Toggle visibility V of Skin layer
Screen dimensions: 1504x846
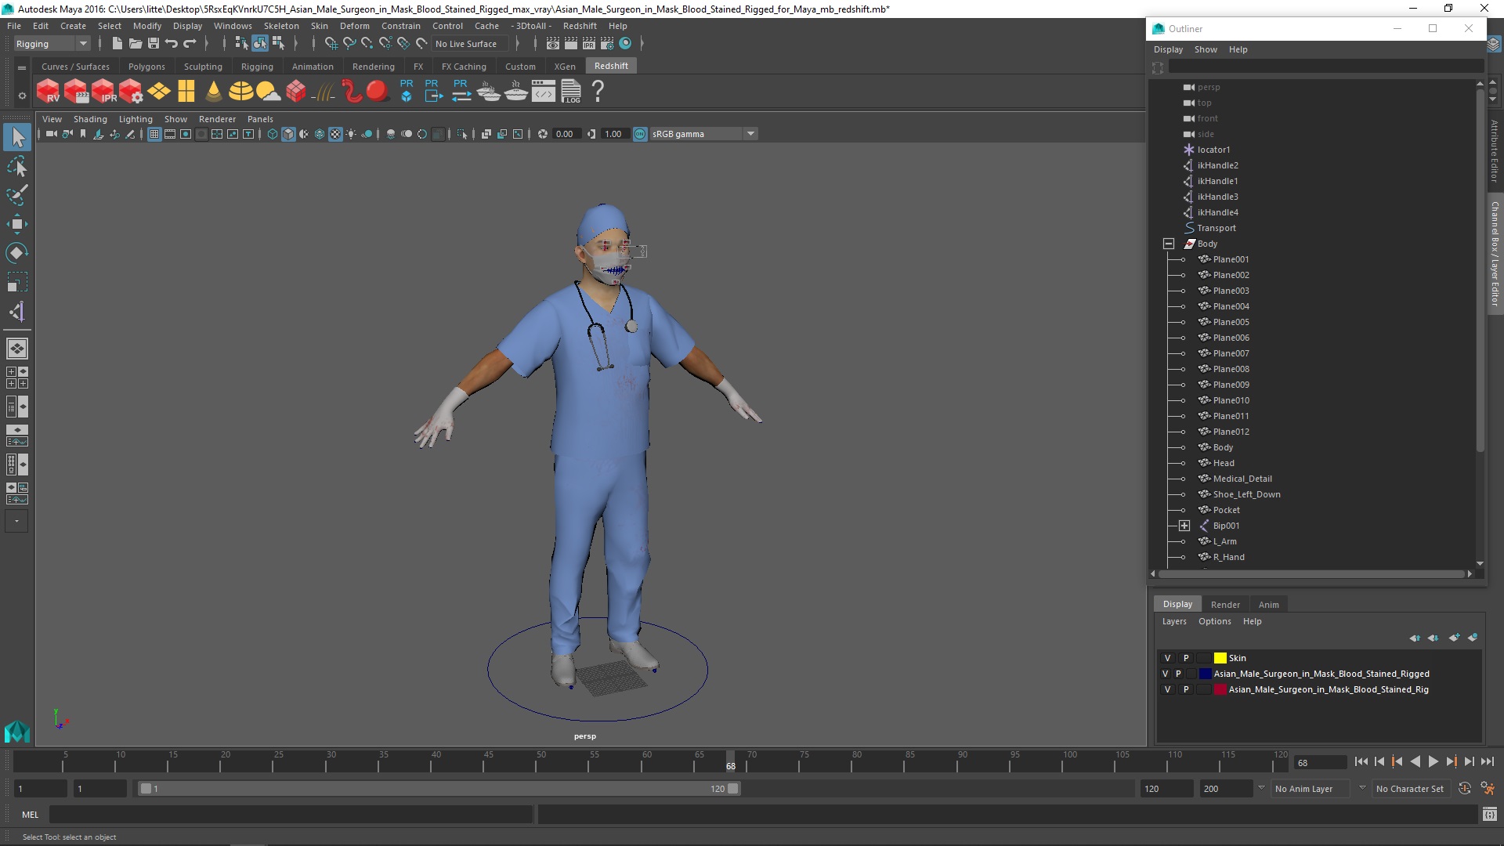[x=1167, y=658]
